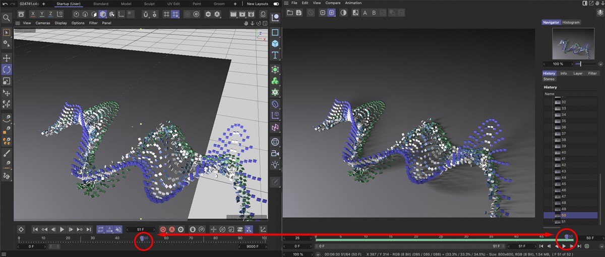Toggle the New Layouts switch
This screenshot has height=257, width=605.
(x=276, y=4)
